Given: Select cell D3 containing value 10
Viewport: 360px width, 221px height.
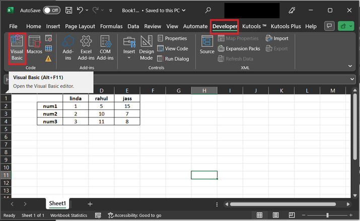Looking at the screenshot, I should tap(101, 114).
